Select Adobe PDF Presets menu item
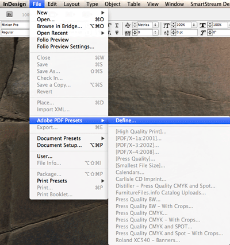230x245 pixels. point(69,120)
